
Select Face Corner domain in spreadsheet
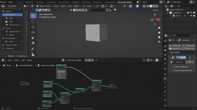[x=12, y=25]
